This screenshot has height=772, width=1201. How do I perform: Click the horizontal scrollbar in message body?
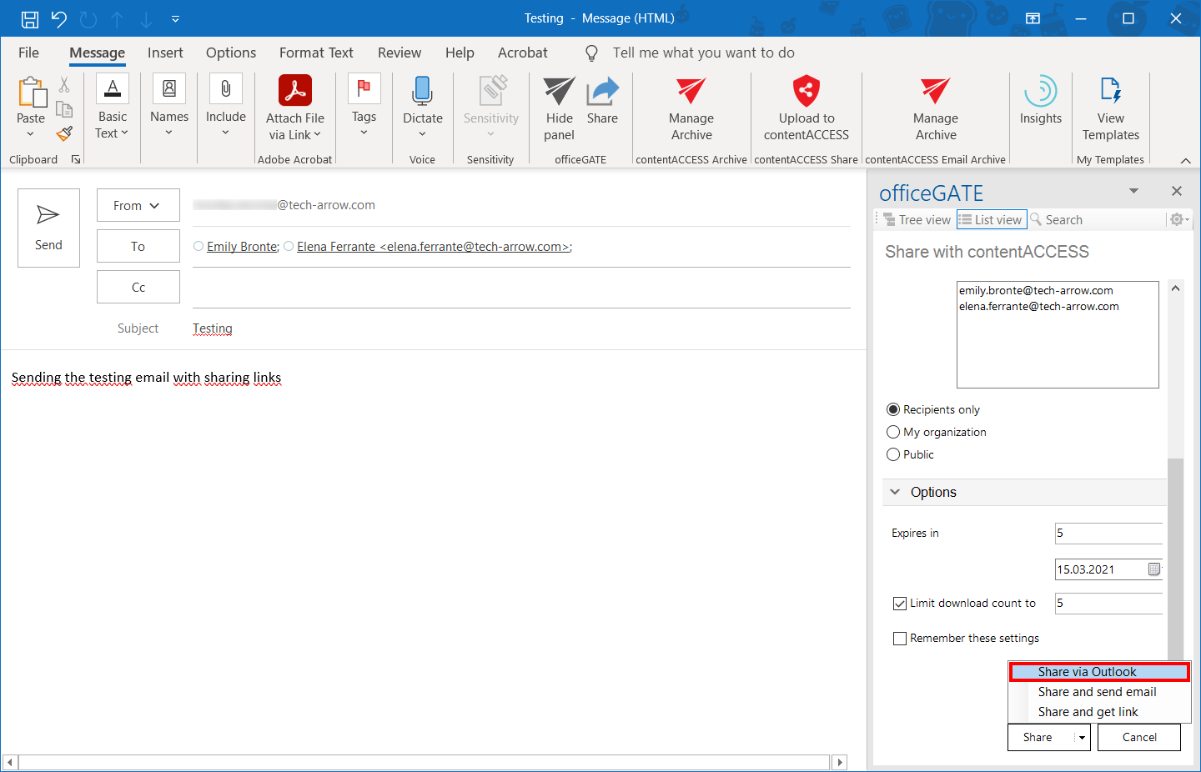424,763
